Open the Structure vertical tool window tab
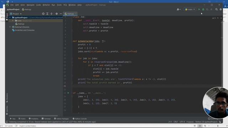 click(x=7, y=98)
